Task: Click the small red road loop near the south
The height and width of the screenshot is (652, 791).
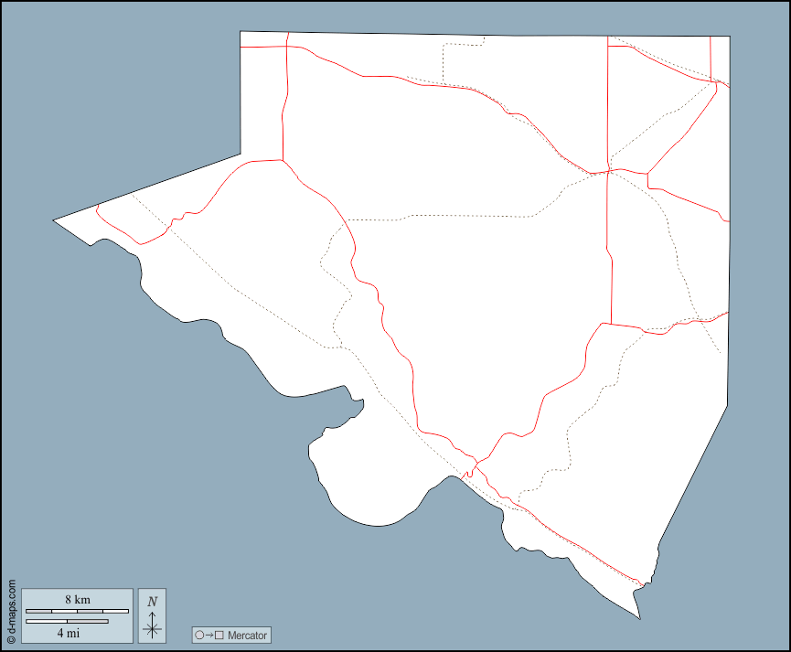Action: [469, 471]
